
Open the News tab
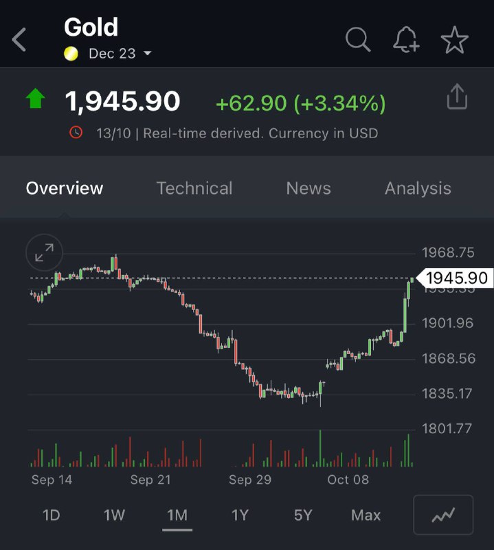308,188
